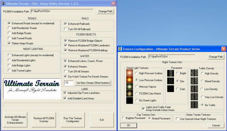Click inside the stream offset value field
Screen dimensions: 227x131
[69, 83]
